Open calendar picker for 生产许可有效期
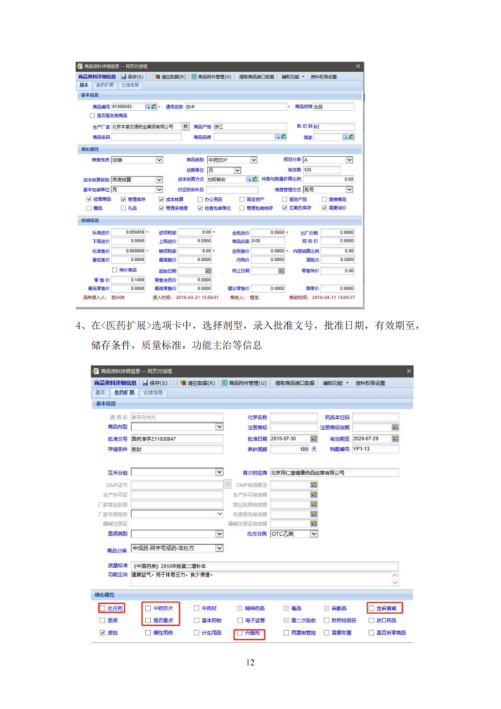 pos(313,495)
